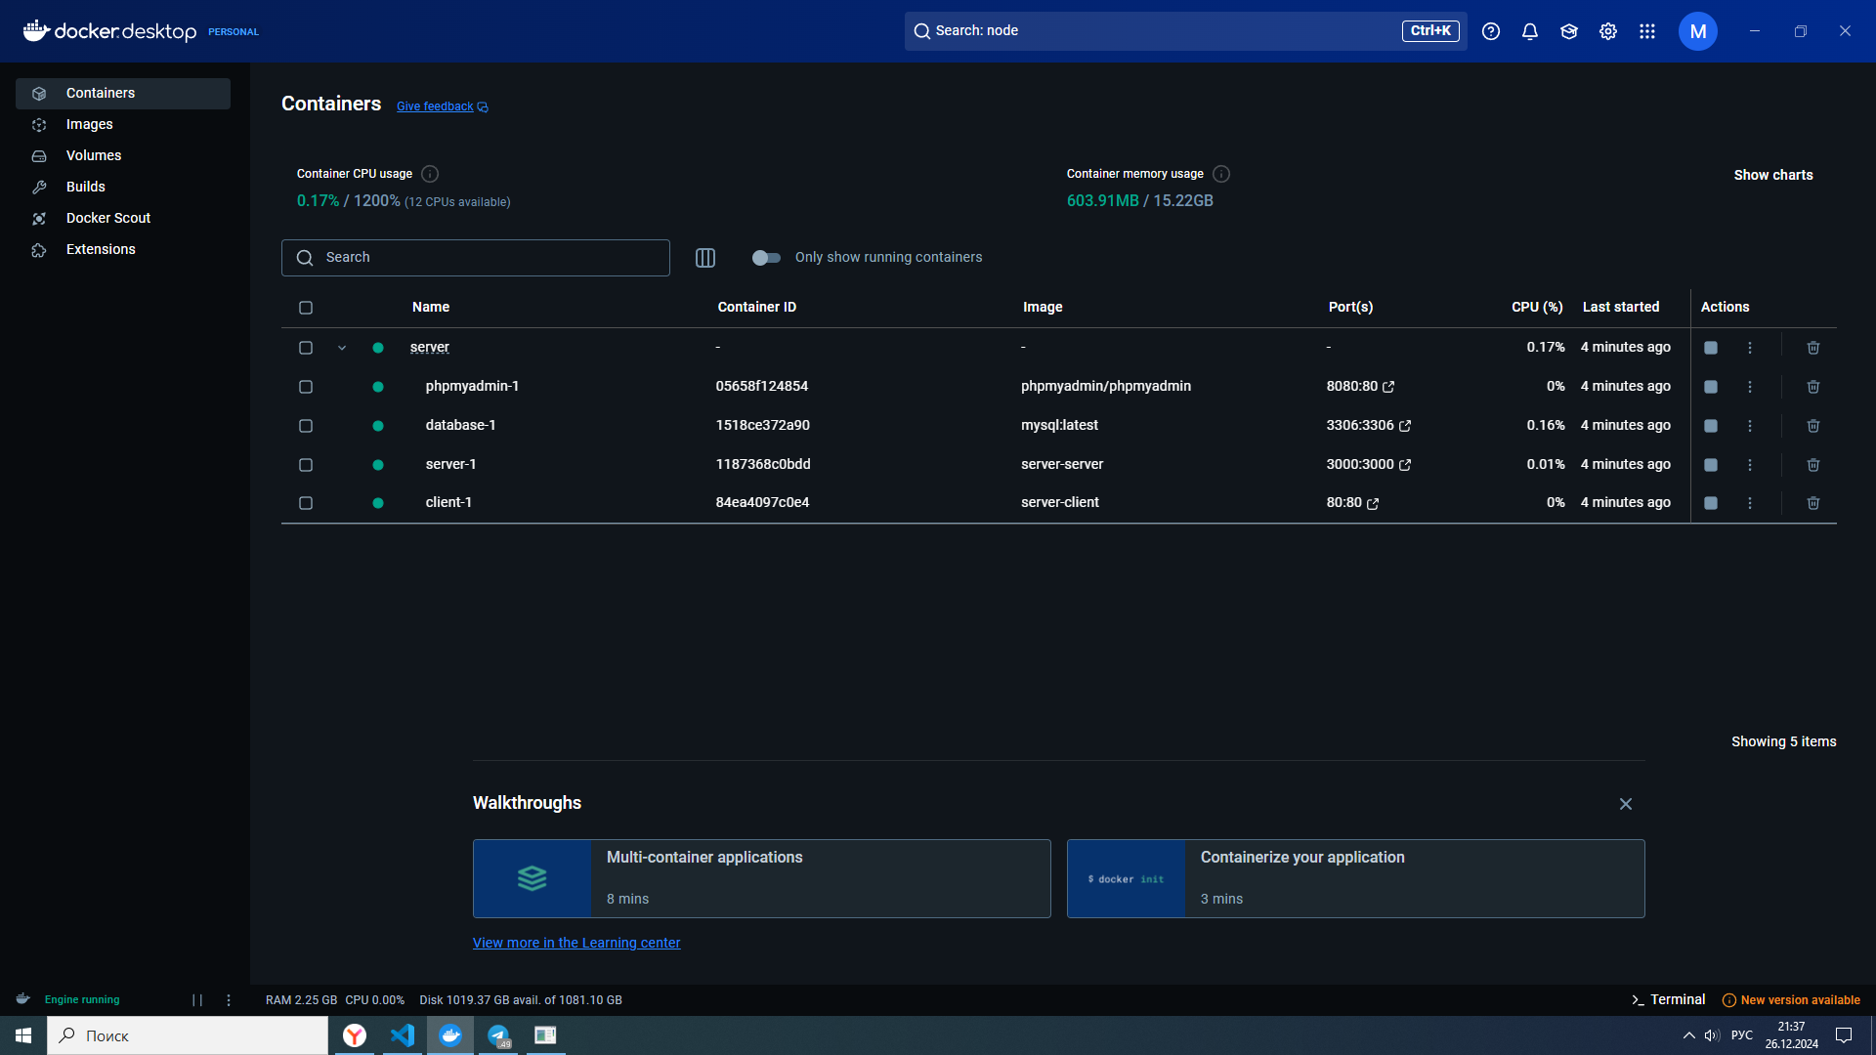Delete the database-1 container
Screen dimensions: 1876x1055
click(x=1812, y=426)
